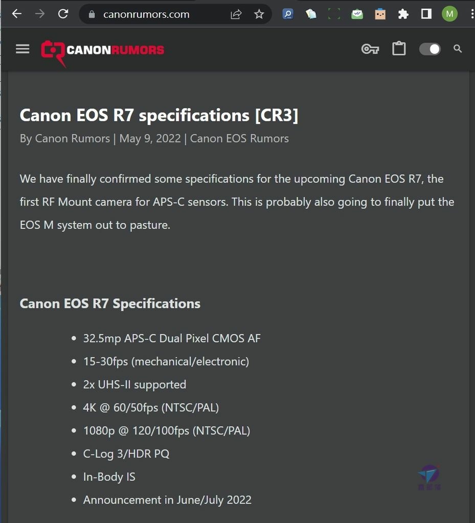This screenshot has width=475, height=523.
Task: Click the key login icon
Action: point(370,50)
